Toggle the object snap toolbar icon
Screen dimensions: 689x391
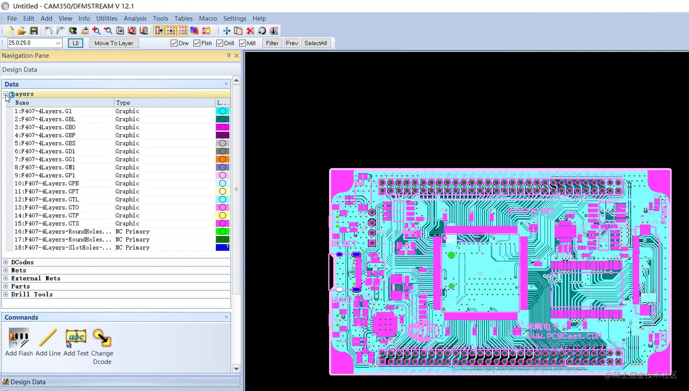tap(159, 31)
